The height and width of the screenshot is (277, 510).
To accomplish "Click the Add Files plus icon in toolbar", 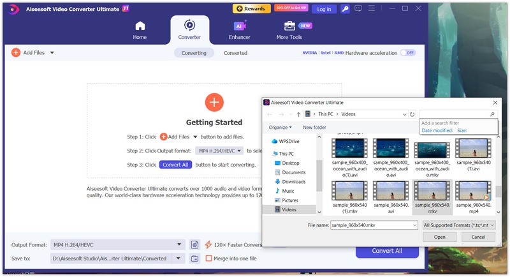I will coord(15,52).
